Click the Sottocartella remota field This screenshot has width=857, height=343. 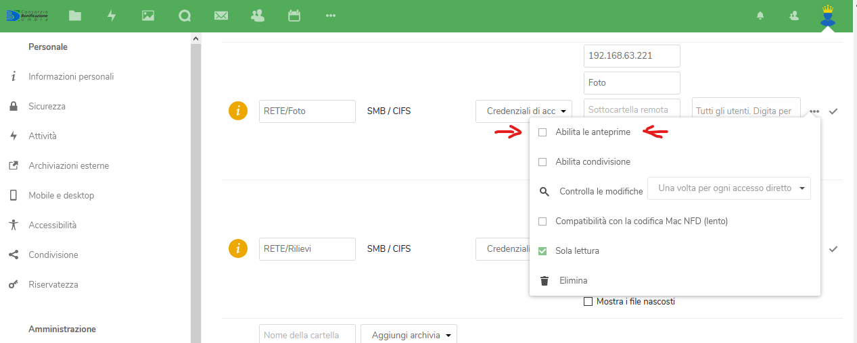click(632, 109)
